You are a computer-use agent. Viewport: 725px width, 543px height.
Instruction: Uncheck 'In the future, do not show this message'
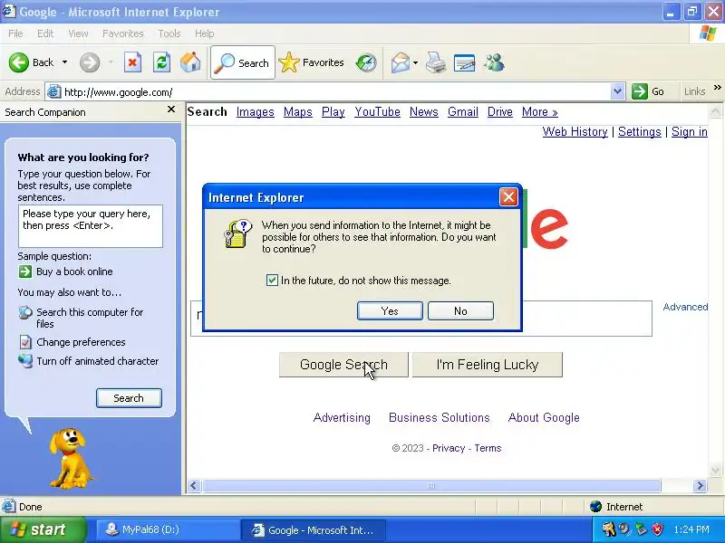coord(272,281)
